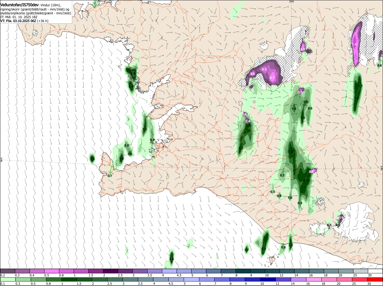
Task: Click the white 0.9 value on the northern glacier
Action: click(x=303, y=50)
